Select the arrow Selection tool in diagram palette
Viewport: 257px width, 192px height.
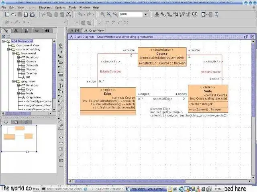(x=61, y=51)
